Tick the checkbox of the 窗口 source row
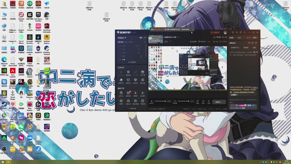291x164 pixels. click(120, 56)
